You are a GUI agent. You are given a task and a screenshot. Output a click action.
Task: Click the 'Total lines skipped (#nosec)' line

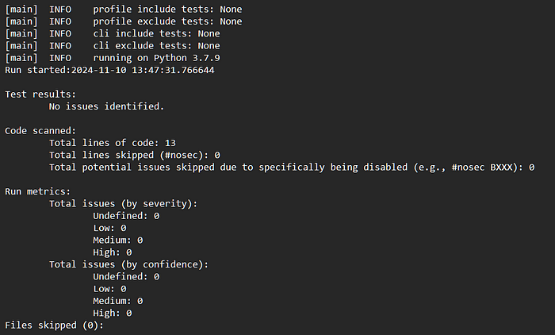pyautogui.click(x=134, y=155)
